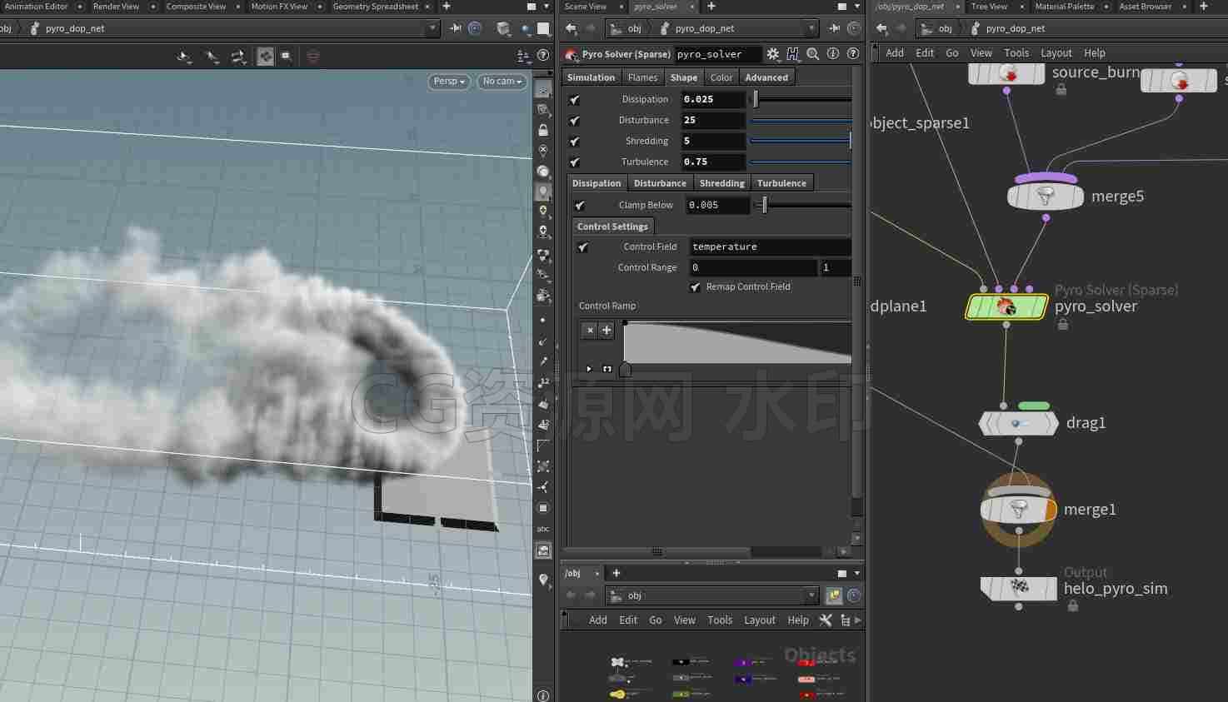Viewport: 1228px width, 702px height.
Task: Select the merge1 node in the network
Action: point(1018,509)
